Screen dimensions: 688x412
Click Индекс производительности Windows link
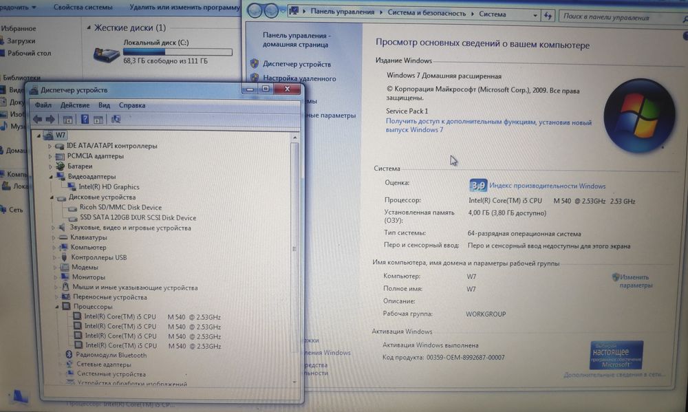(x=547, y=186)
